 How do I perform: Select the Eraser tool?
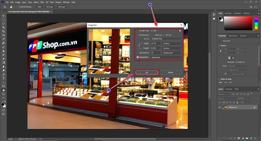4,59
